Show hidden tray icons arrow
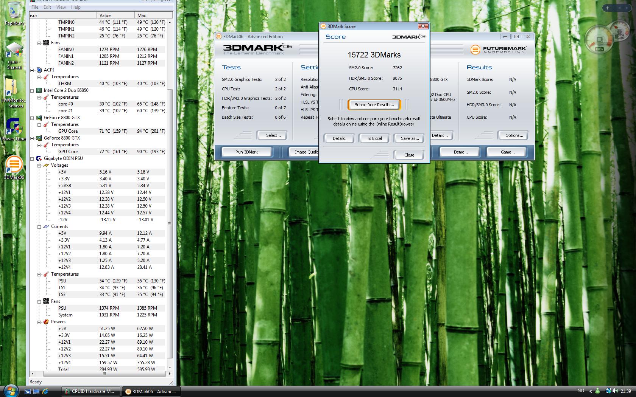This screenshot has width=636, height=397. 590,391
